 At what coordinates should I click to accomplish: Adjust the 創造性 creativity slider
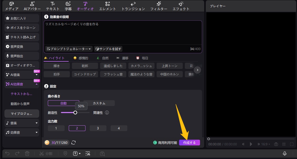(76, 112)
